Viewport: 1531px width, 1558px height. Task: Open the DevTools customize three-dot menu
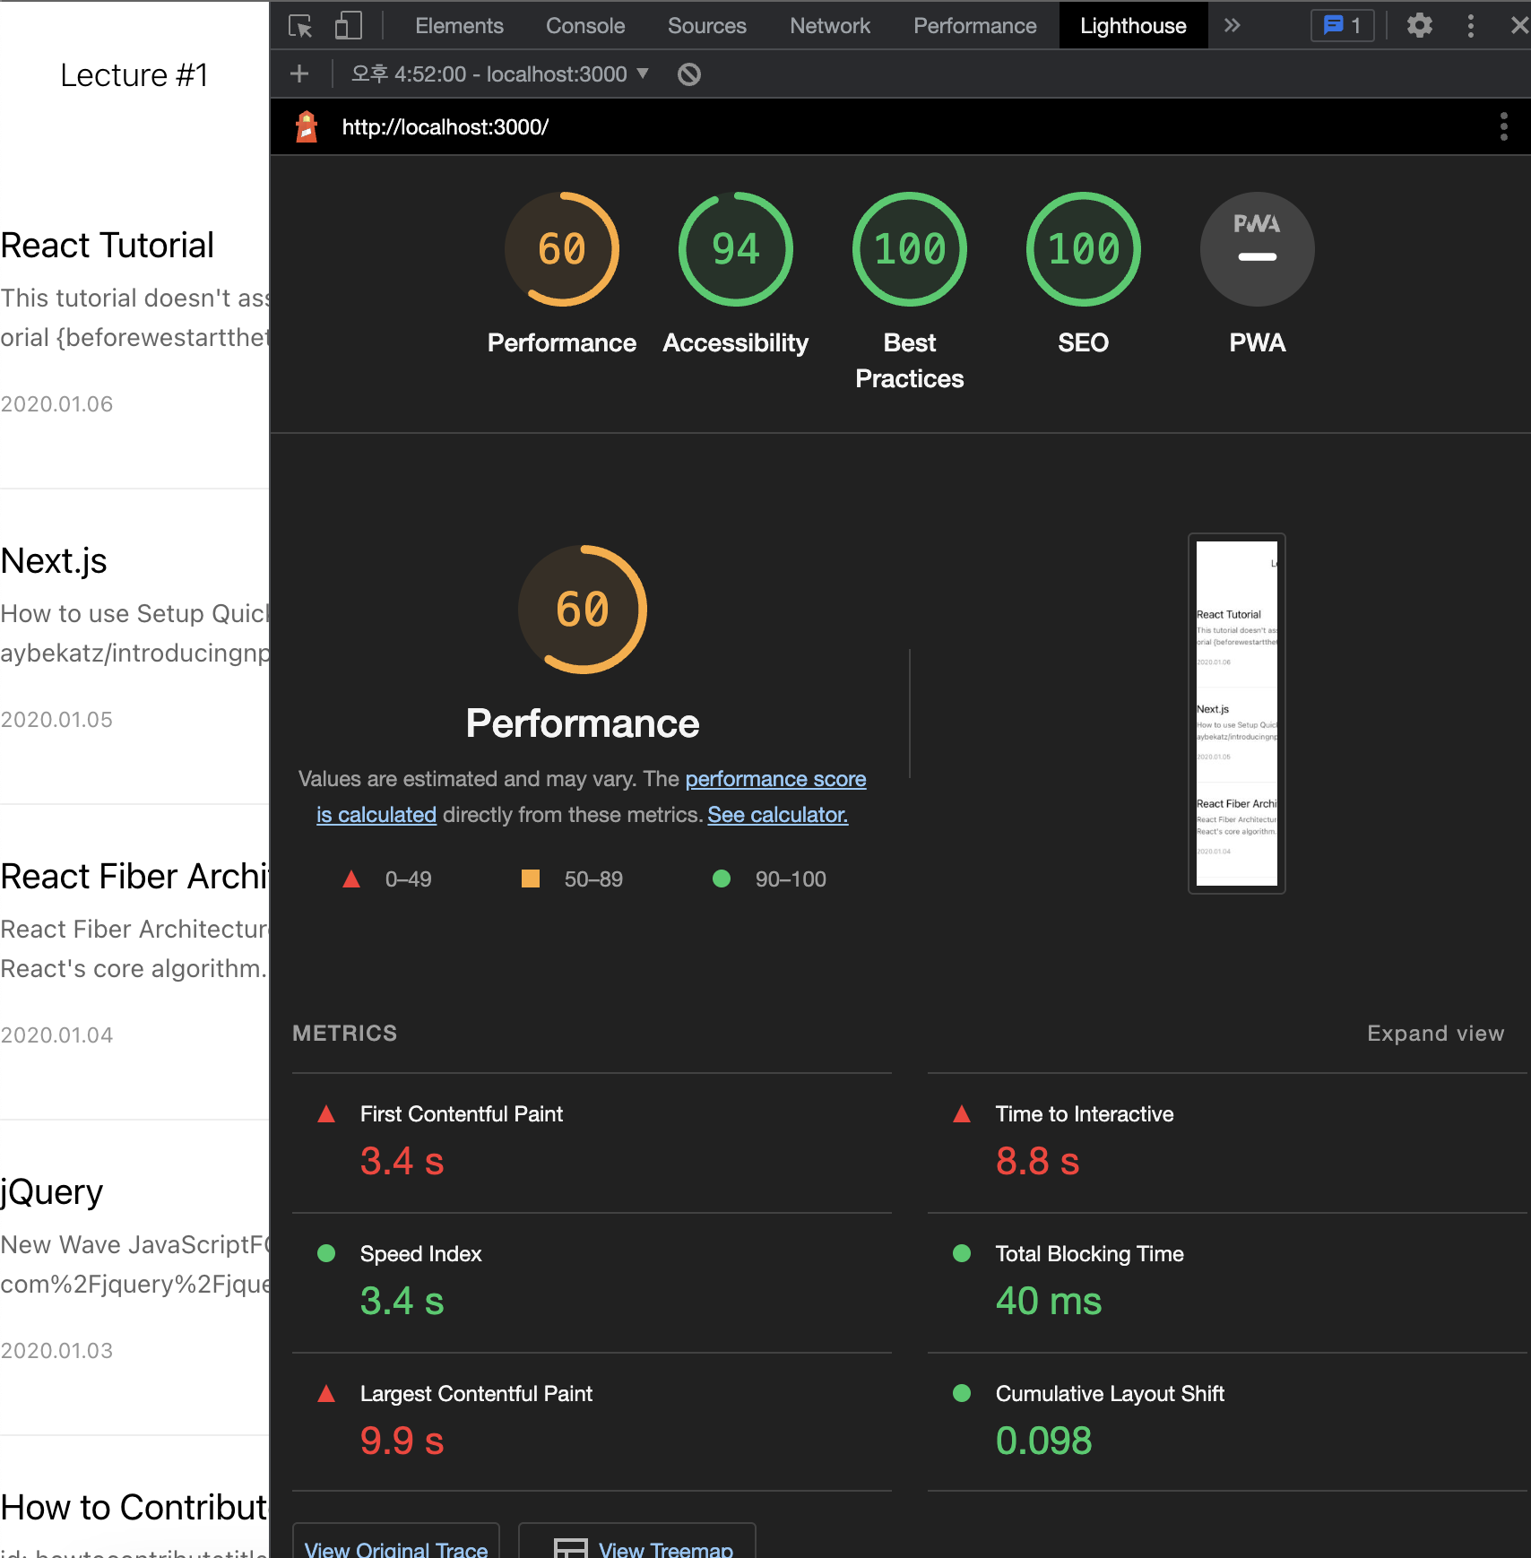click(x=1470, y=26)
